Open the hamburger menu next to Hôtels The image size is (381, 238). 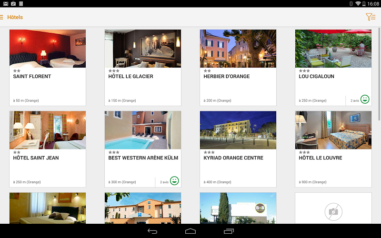click(1, 17)
